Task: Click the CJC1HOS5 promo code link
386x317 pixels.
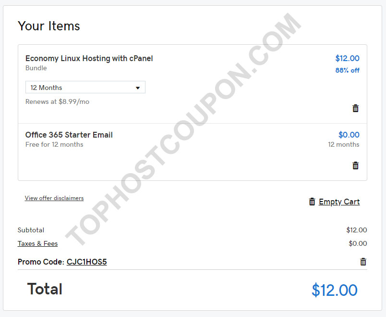Action: [86, 262]
